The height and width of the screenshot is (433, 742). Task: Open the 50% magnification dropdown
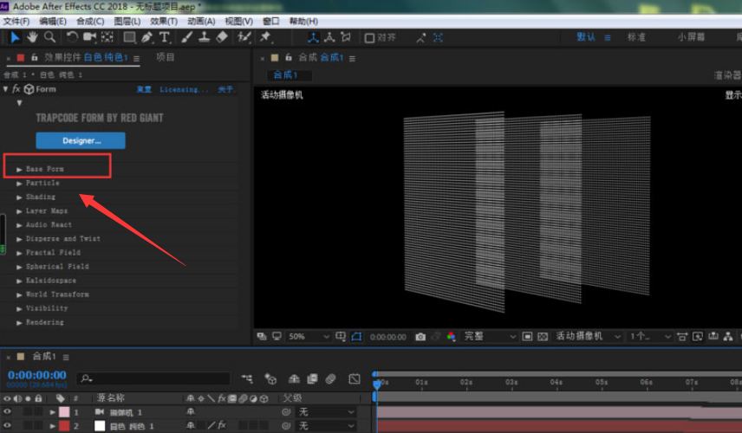pos(308,336)
